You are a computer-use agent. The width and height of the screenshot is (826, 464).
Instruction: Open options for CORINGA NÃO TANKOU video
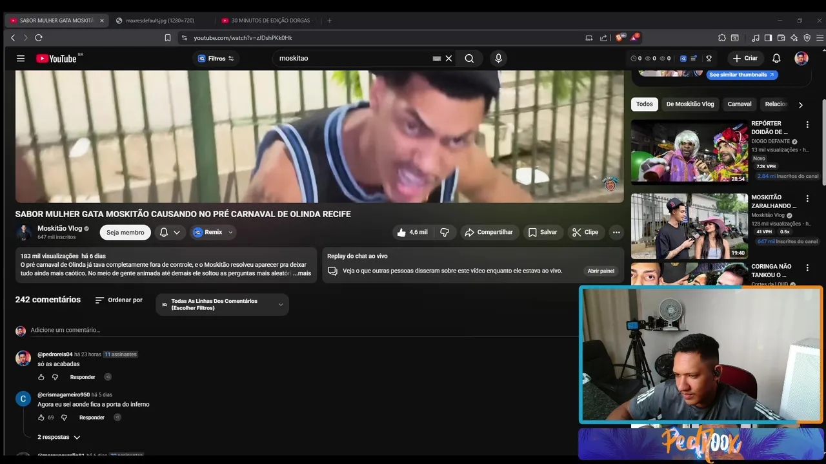click(x=807, y=267)
